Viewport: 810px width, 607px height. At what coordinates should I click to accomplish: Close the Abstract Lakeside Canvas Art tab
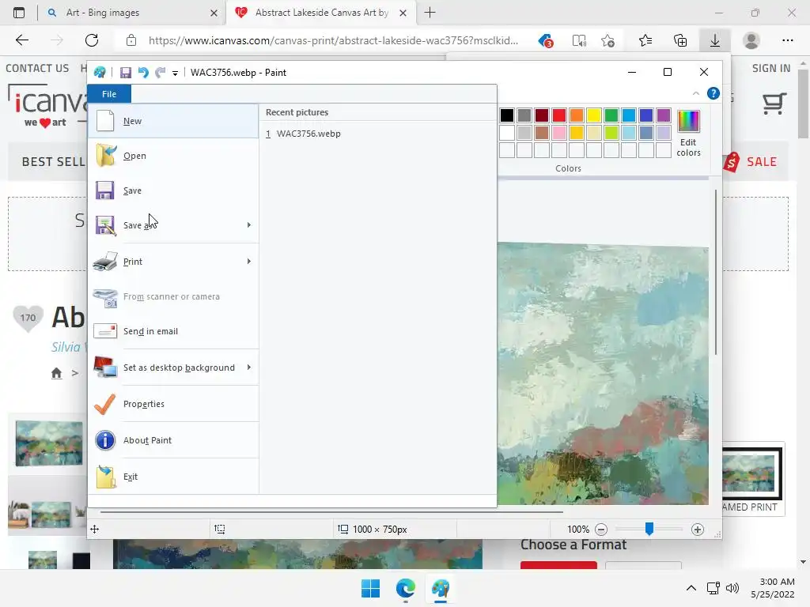[403, 13]
